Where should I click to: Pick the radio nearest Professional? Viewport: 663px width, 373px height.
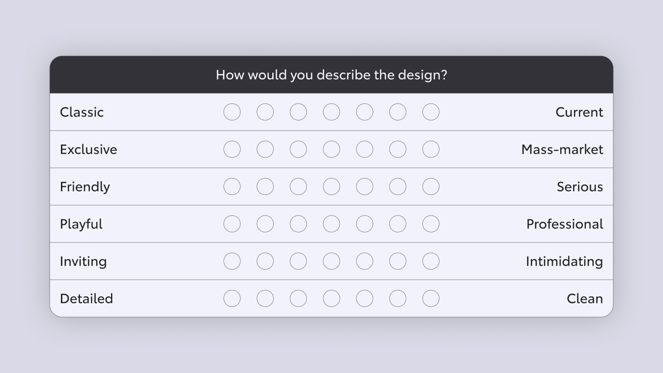pyautogui.click(x=431, y=224)
